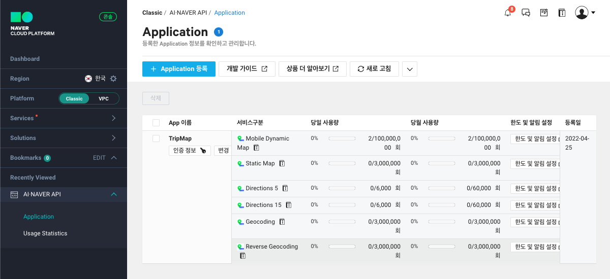
Task: Open the user guide book icon in header
Action: click(x=562, y=13)
